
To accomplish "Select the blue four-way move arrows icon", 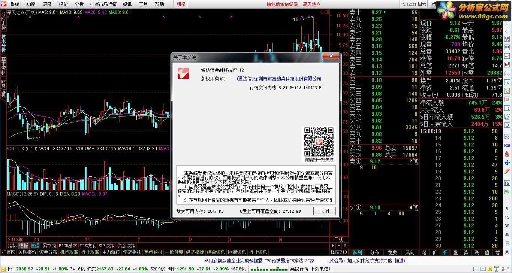I will [x=507, y=163].
